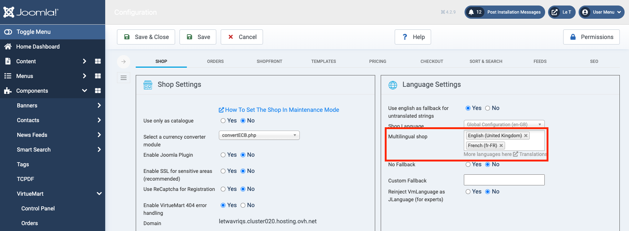
Task: Remove French (fr-FR) language tag
Action: coord(501,146)
